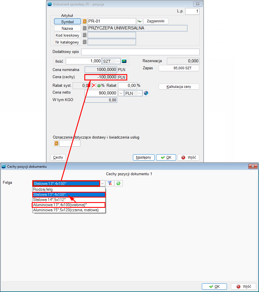Click into the Dodatkowy opis field
The image size is (259, 292).
pos(140,52)
